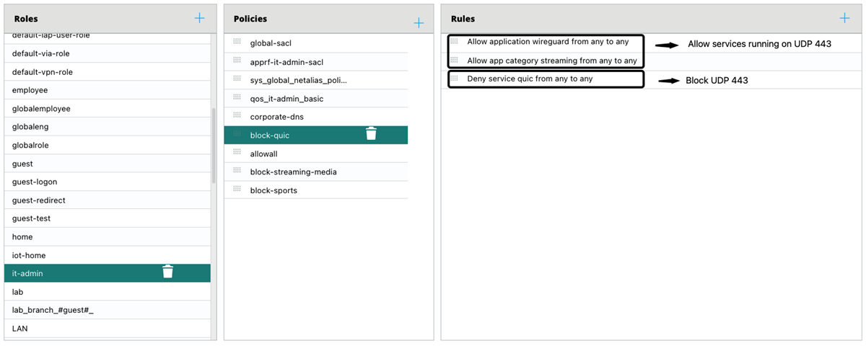The height and width of the screenshot is (346, 866).
Task: Click drag handle of wireguard allow rule
Action: pos(454,41)
